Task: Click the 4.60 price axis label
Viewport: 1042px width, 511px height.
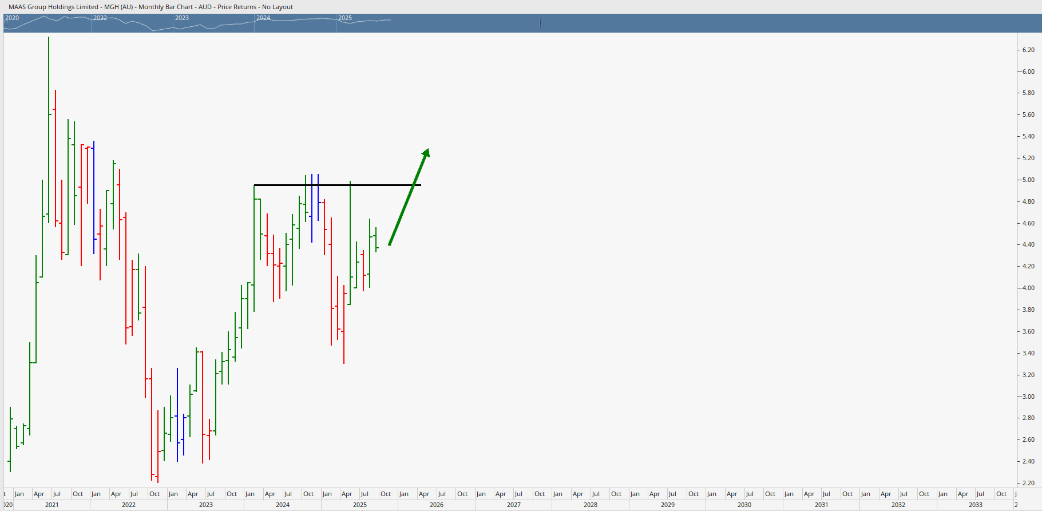Action: (x=1028, y=223)
